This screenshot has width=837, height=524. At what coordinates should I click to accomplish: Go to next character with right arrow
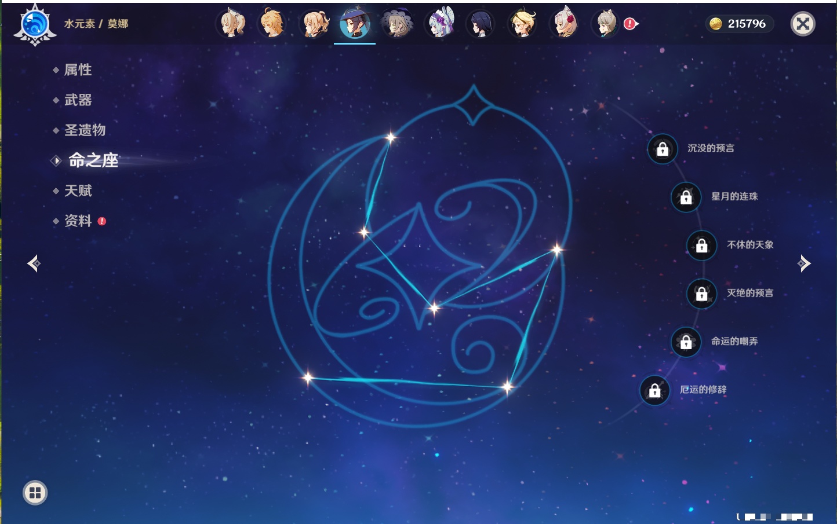tap(804, 263)
